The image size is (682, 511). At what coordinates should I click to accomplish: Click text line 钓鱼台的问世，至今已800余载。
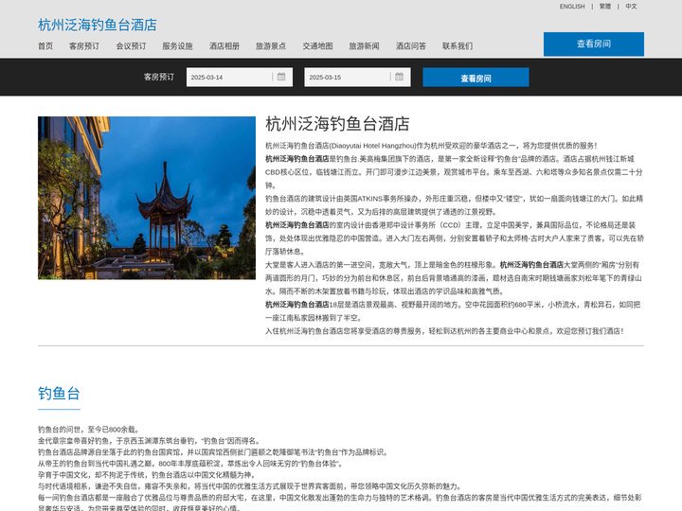(x=89, y=430)
